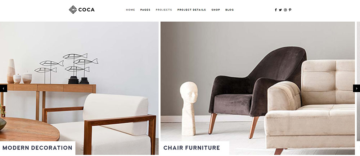
Task: Advance to next slide arrow
Action: 356,88
